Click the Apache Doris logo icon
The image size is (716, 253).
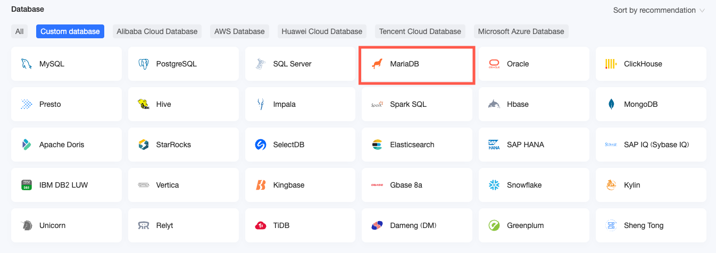(x=26, y=145)
